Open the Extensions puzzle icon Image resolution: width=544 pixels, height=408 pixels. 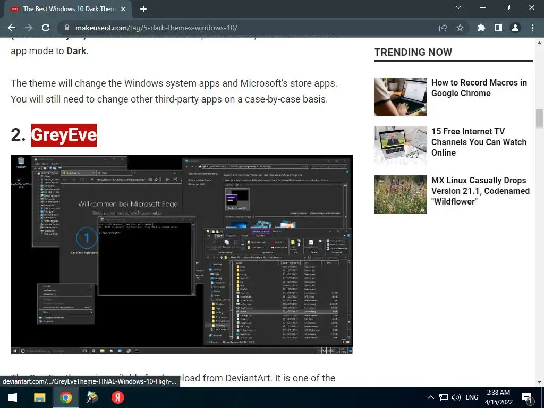[481, 28]
